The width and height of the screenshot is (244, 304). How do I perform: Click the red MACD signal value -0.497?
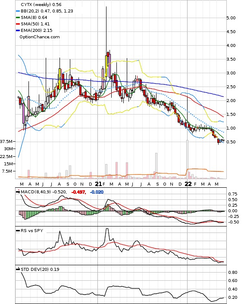point(78,192)
